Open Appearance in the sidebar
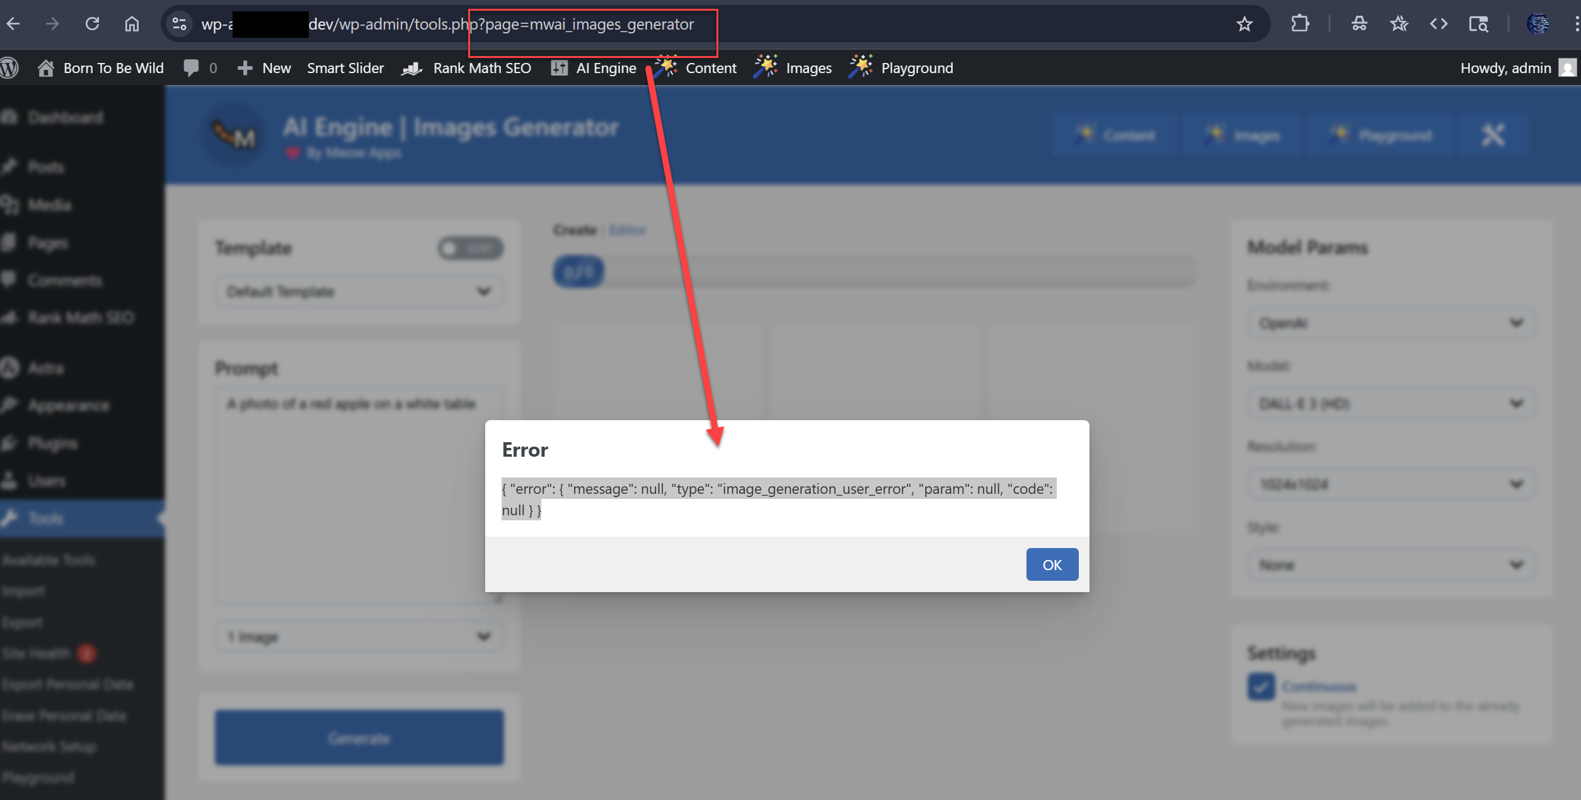The image size is (1581, 800). (x=68, y=406)
